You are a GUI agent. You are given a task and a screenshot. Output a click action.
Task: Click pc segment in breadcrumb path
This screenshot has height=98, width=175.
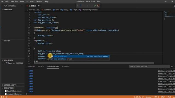click(38, 10)
